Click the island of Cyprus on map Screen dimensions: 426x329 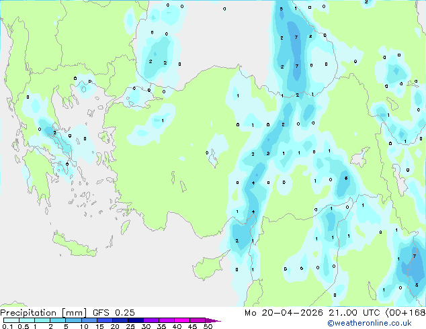click(209, 267)
